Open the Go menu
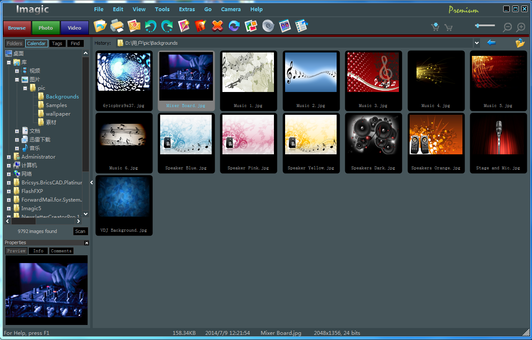532x340 pixels. (208, 9)
